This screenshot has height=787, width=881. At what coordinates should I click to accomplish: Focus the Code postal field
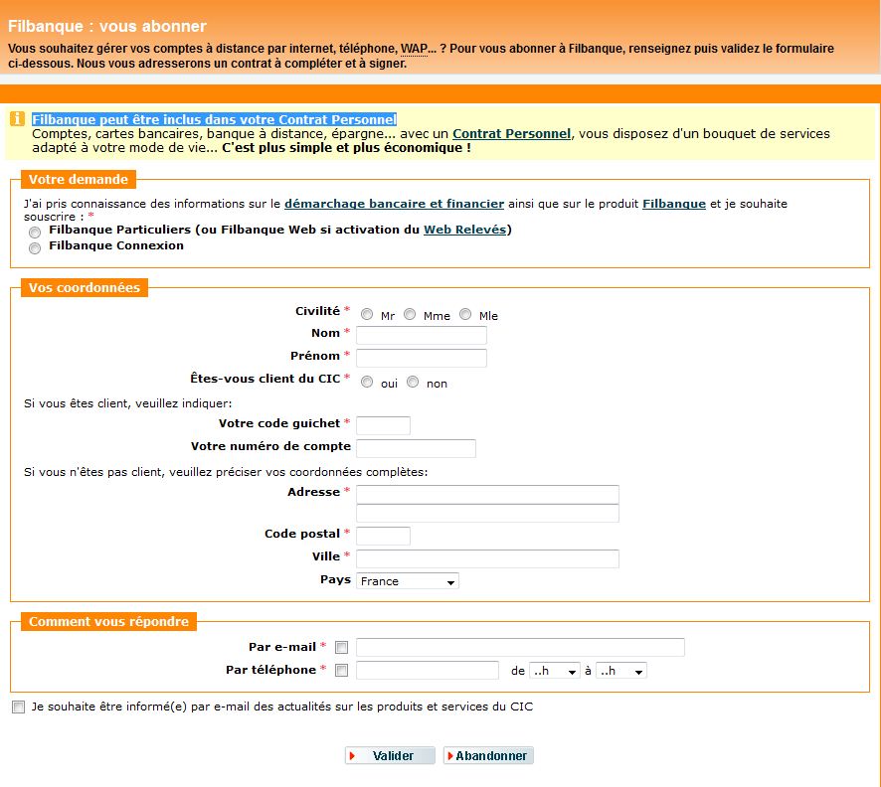(x=383, y=536)
